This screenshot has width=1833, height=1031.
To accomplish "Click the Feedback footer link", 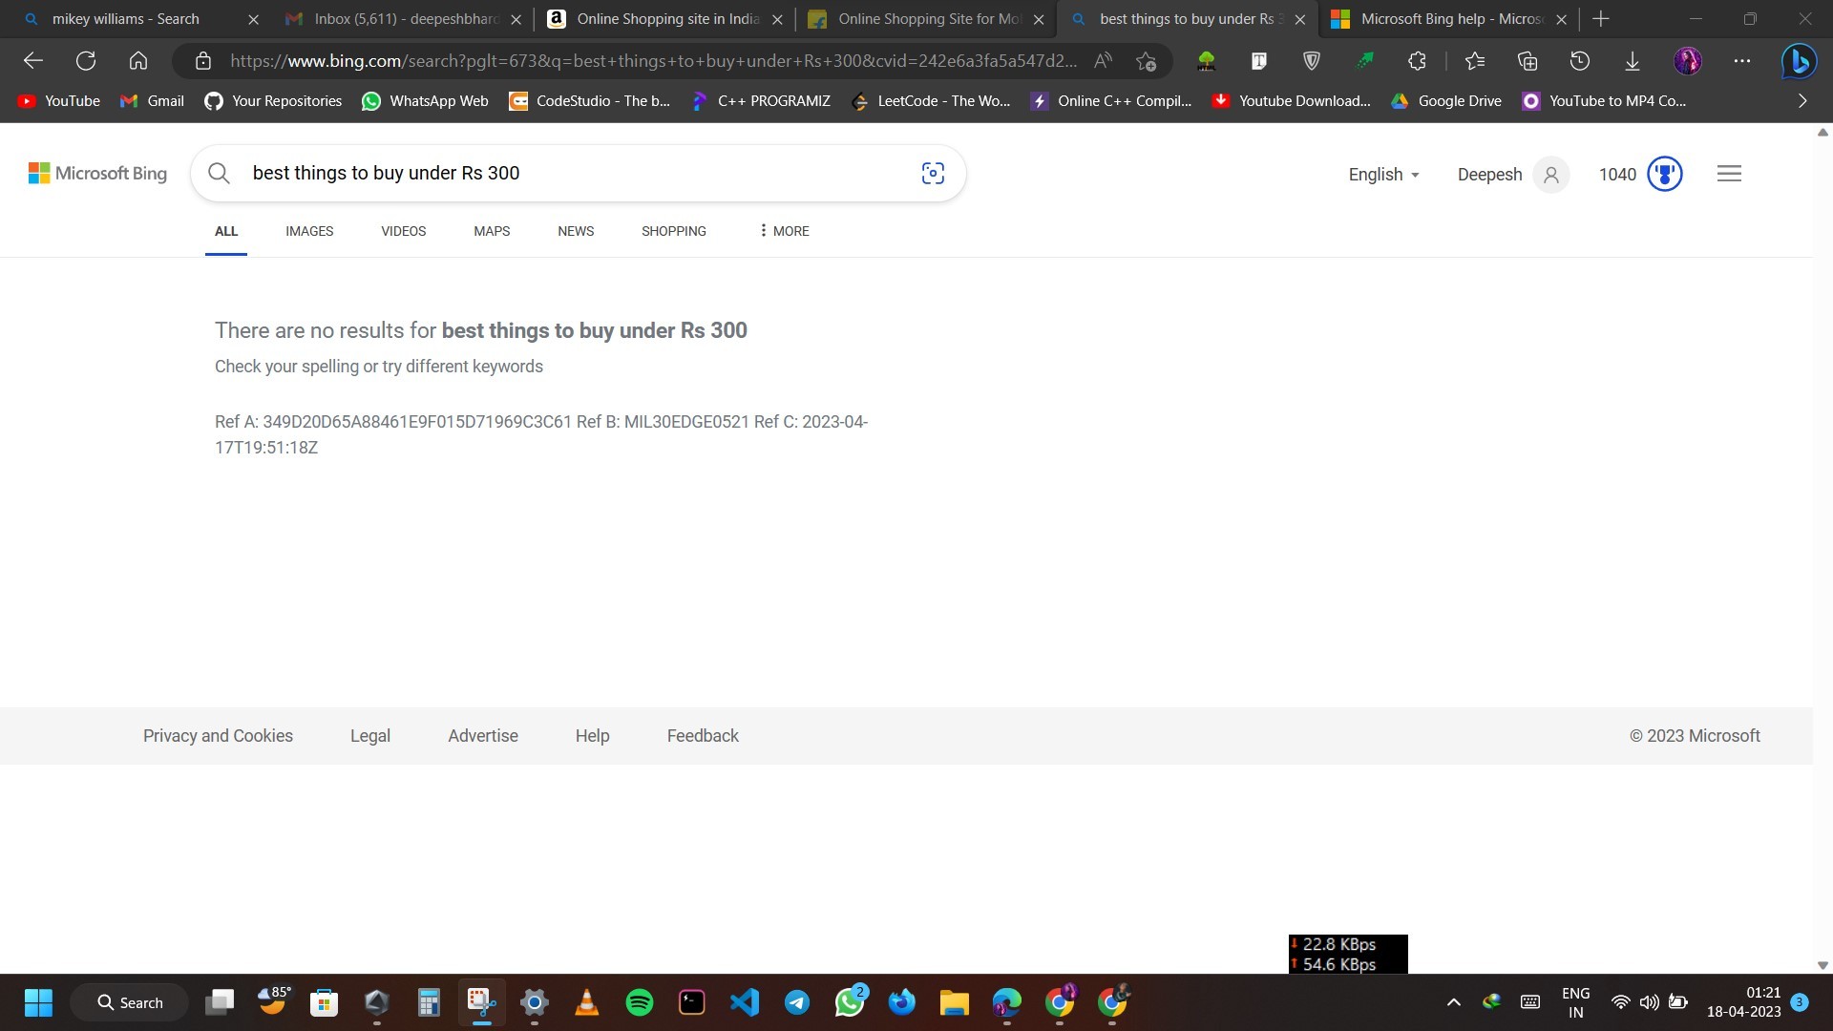I will (x=702, y=735).
